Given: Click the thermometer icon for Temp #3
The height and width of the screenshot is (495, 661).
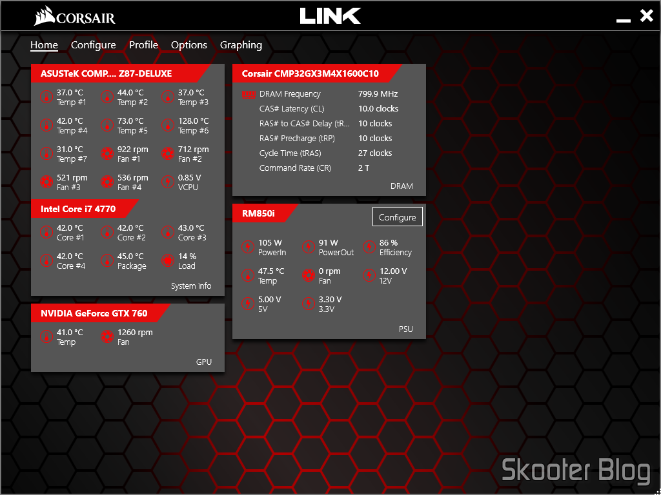Looking at the screenshot, I should tap(168, 97).
